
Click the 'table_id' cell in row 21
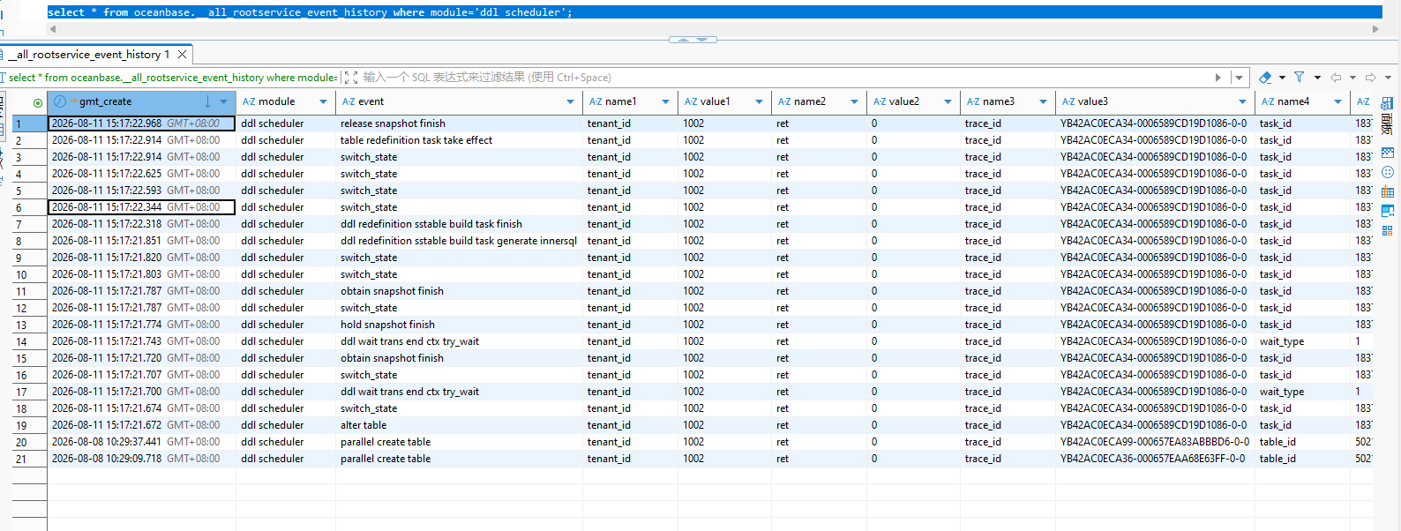(1302, 460)
